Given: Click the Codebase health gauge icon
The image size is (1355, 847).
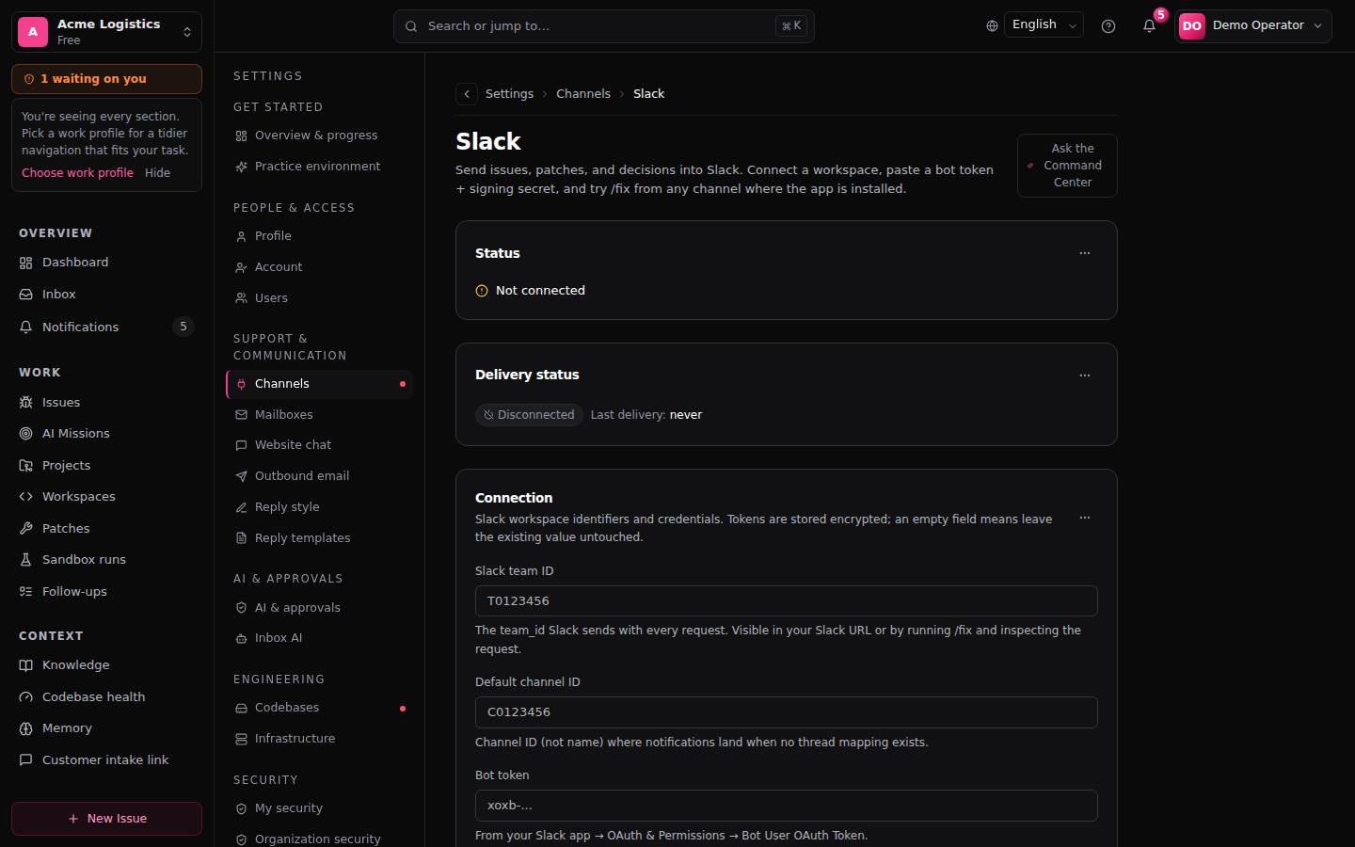Looking at the screenshot, I should 26,697.
